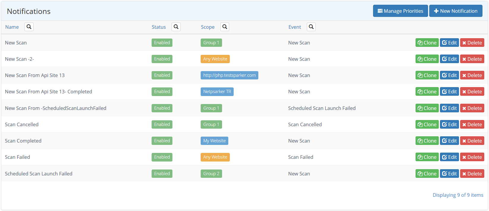
Task: Open Manage Priorities
Action: (x=400, y=11)
